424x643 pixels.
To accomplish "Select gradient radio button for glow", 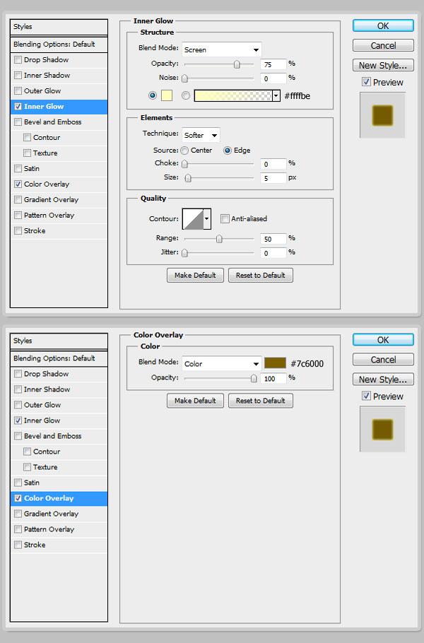I will 186,95.
